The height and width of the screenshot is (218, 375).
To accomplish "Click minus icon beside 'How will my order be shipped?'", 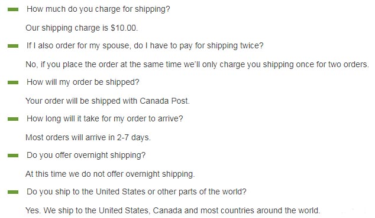I will point(13,82).
